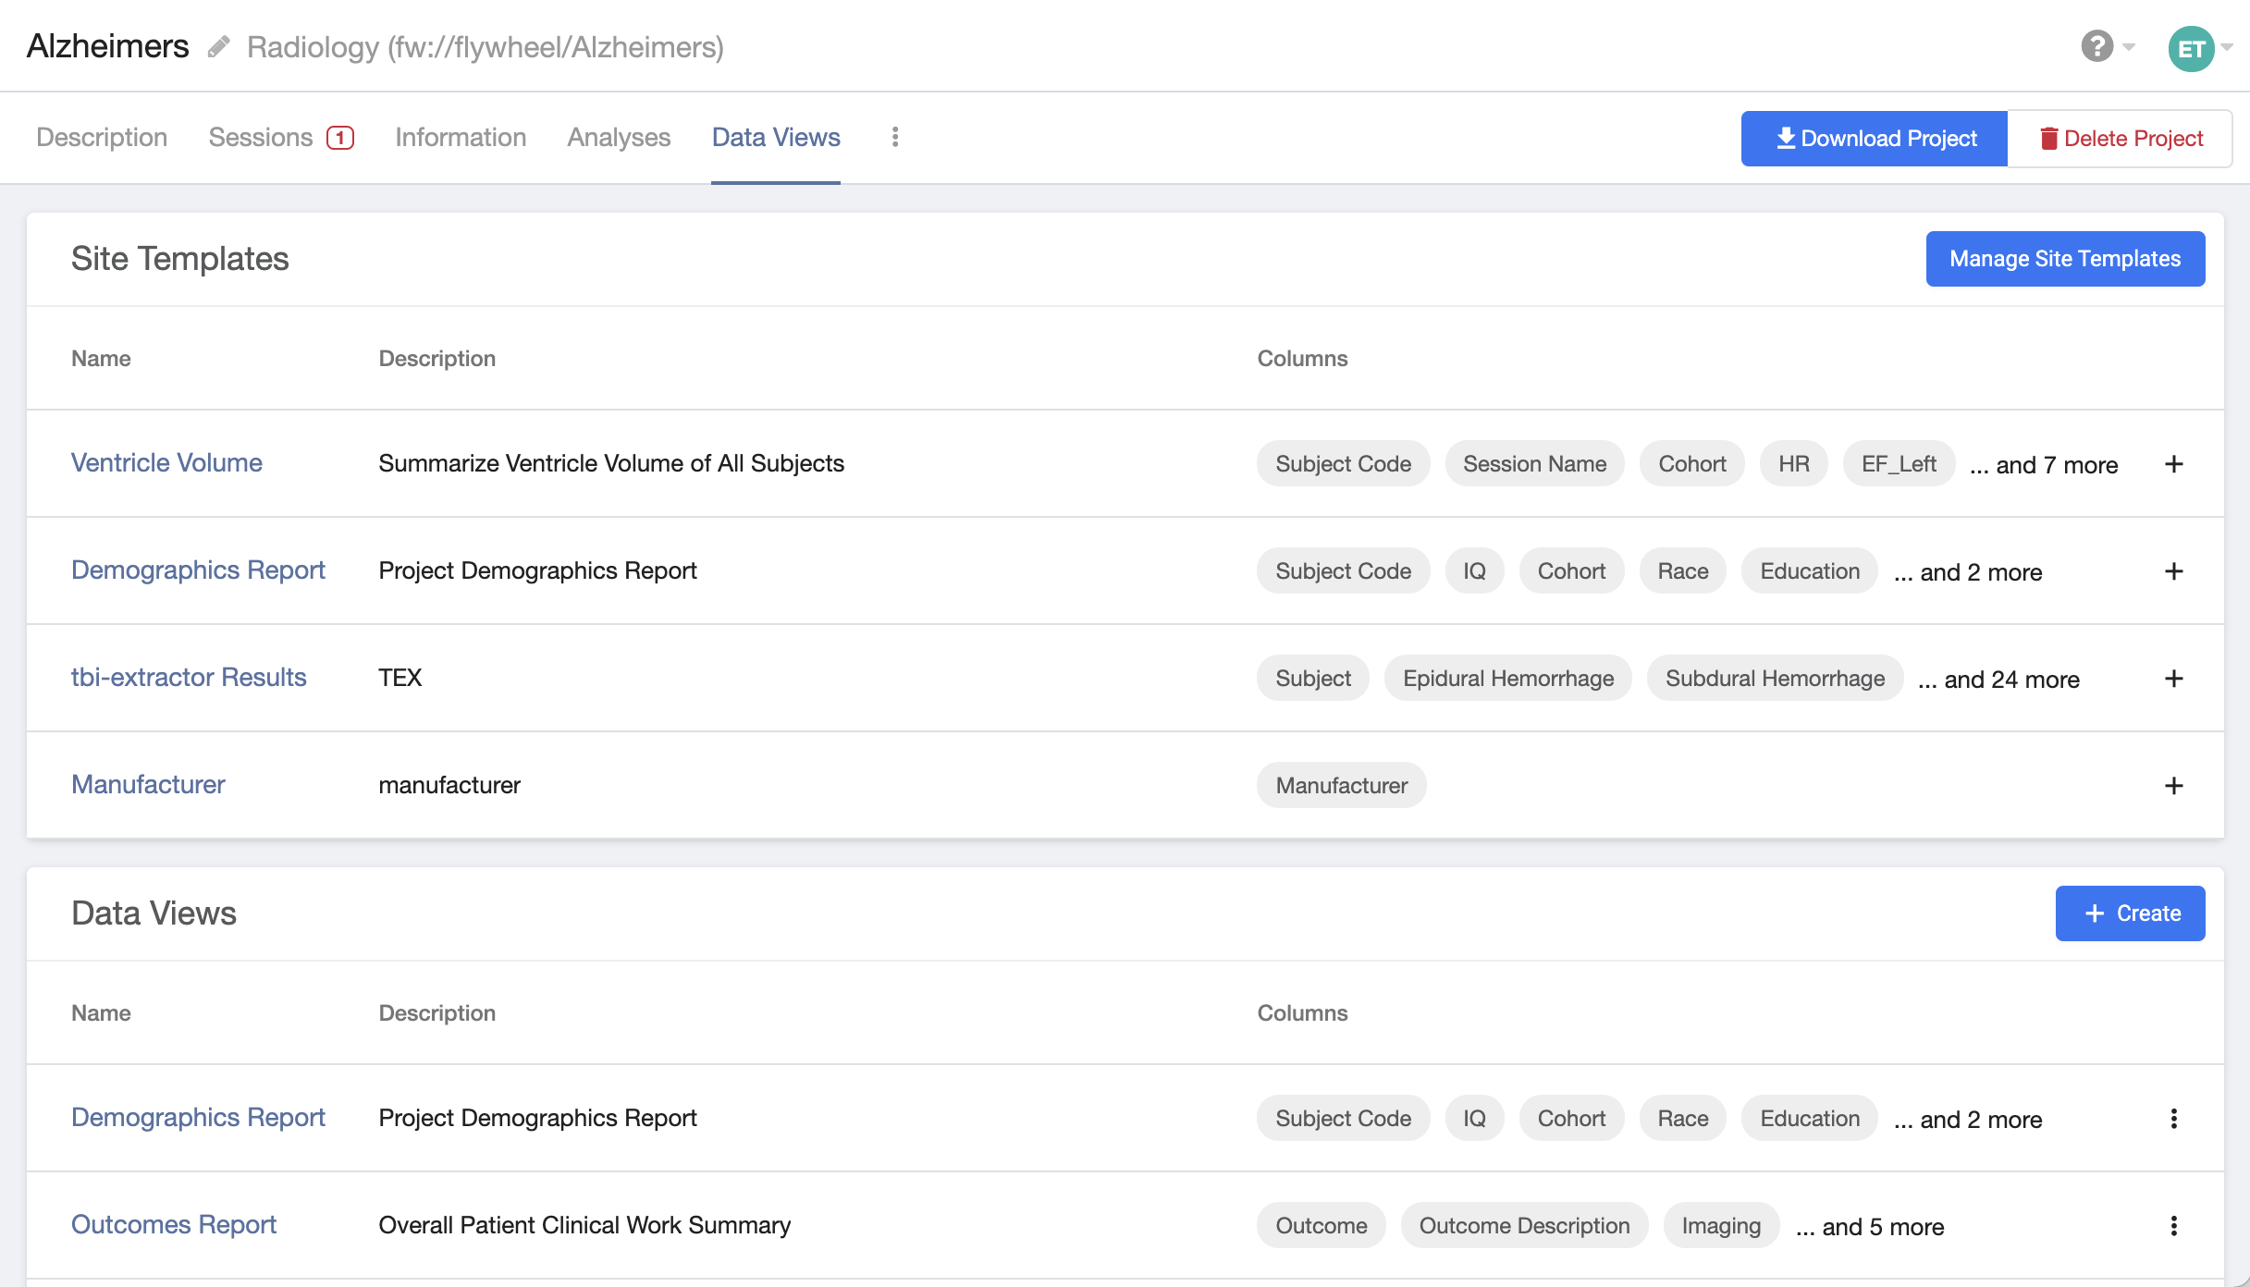Click the Manage Site Templates button
Screen dimensions: 2250x1287
click(2065, 258)
